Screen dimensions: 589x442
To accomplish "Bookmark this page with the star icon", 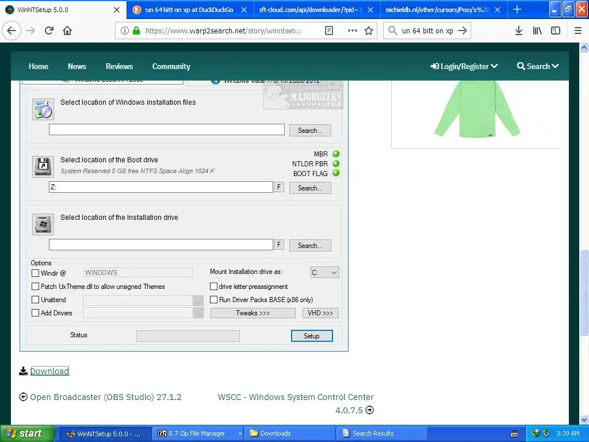I will click(369, 31).
